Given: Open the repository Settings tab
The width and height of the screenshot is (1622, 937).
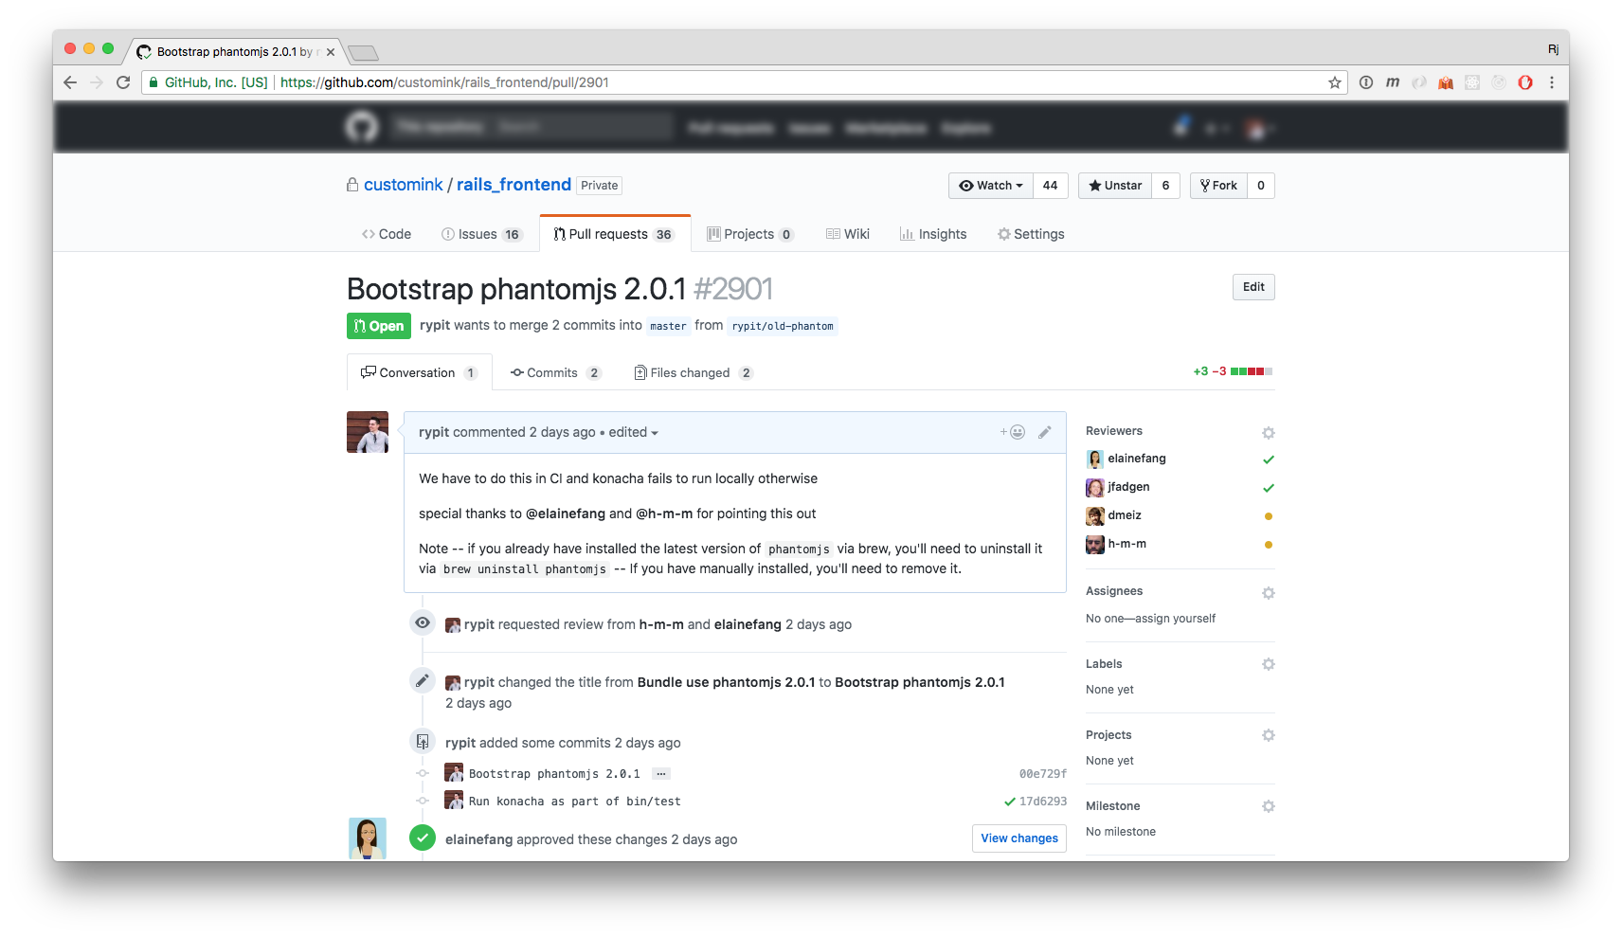Looking at the screenshot, I should coord(1031,234).
